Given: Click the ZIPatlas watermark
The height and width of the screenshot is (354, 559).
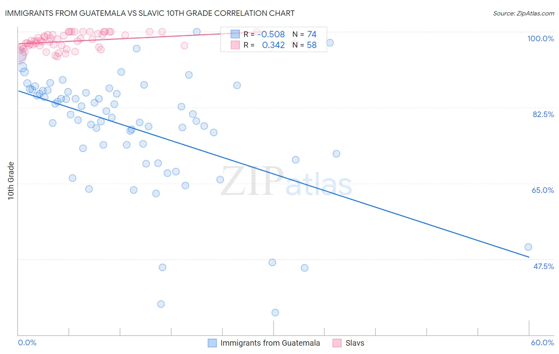Looking at the screenshot, I should click(x=286, y=181).
